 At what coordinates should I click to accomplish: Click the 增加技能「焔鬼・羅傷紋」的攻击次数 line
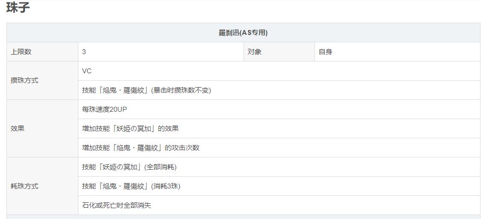click(140, 148)
